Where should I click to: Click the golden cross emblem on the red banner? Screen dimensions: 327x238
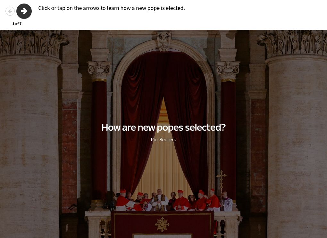[x=162, y=225]
